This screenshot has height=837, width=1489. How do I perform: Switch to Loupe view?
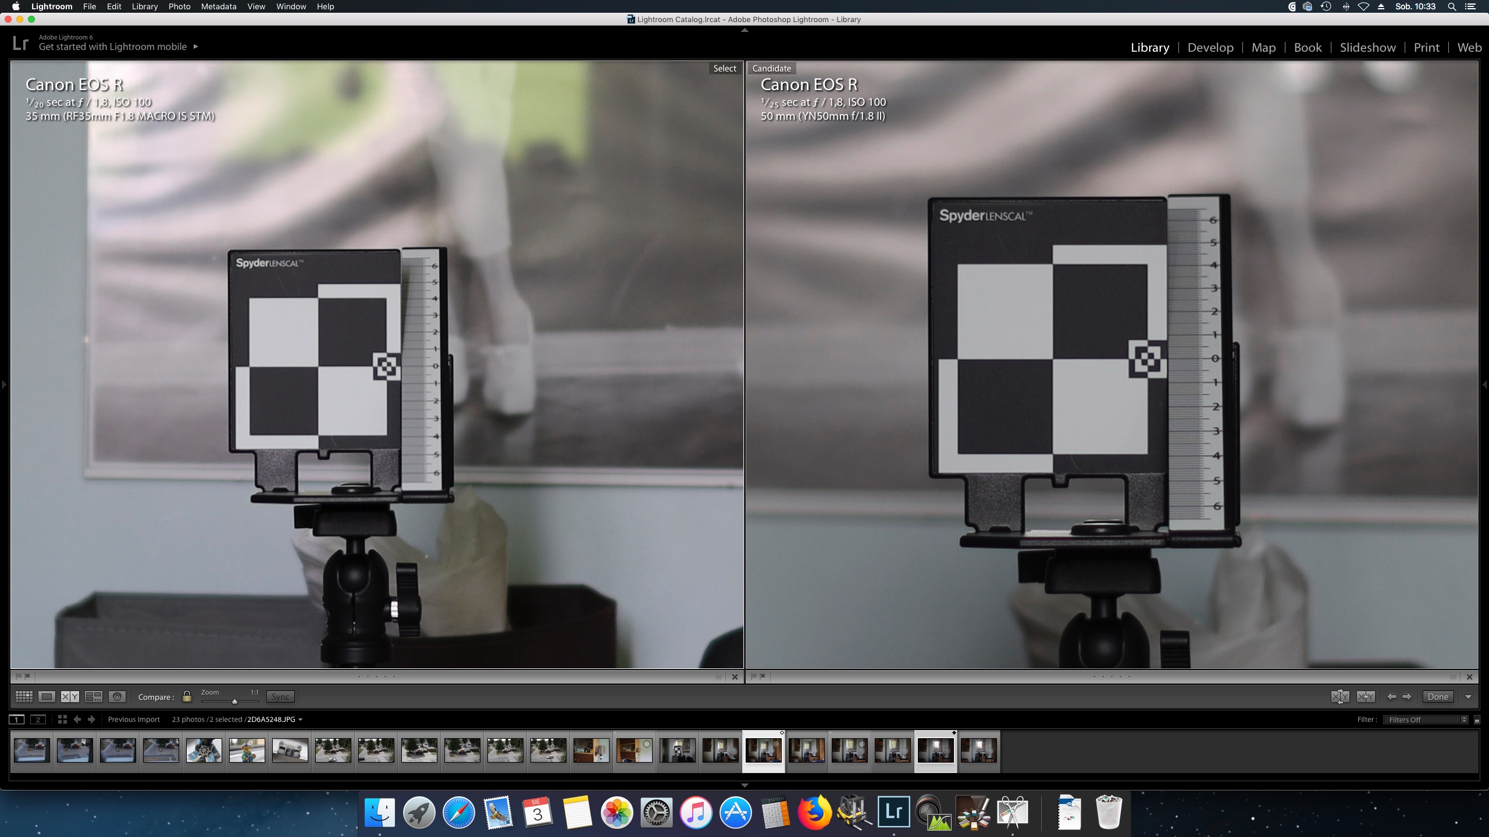(x=47, y=696)
